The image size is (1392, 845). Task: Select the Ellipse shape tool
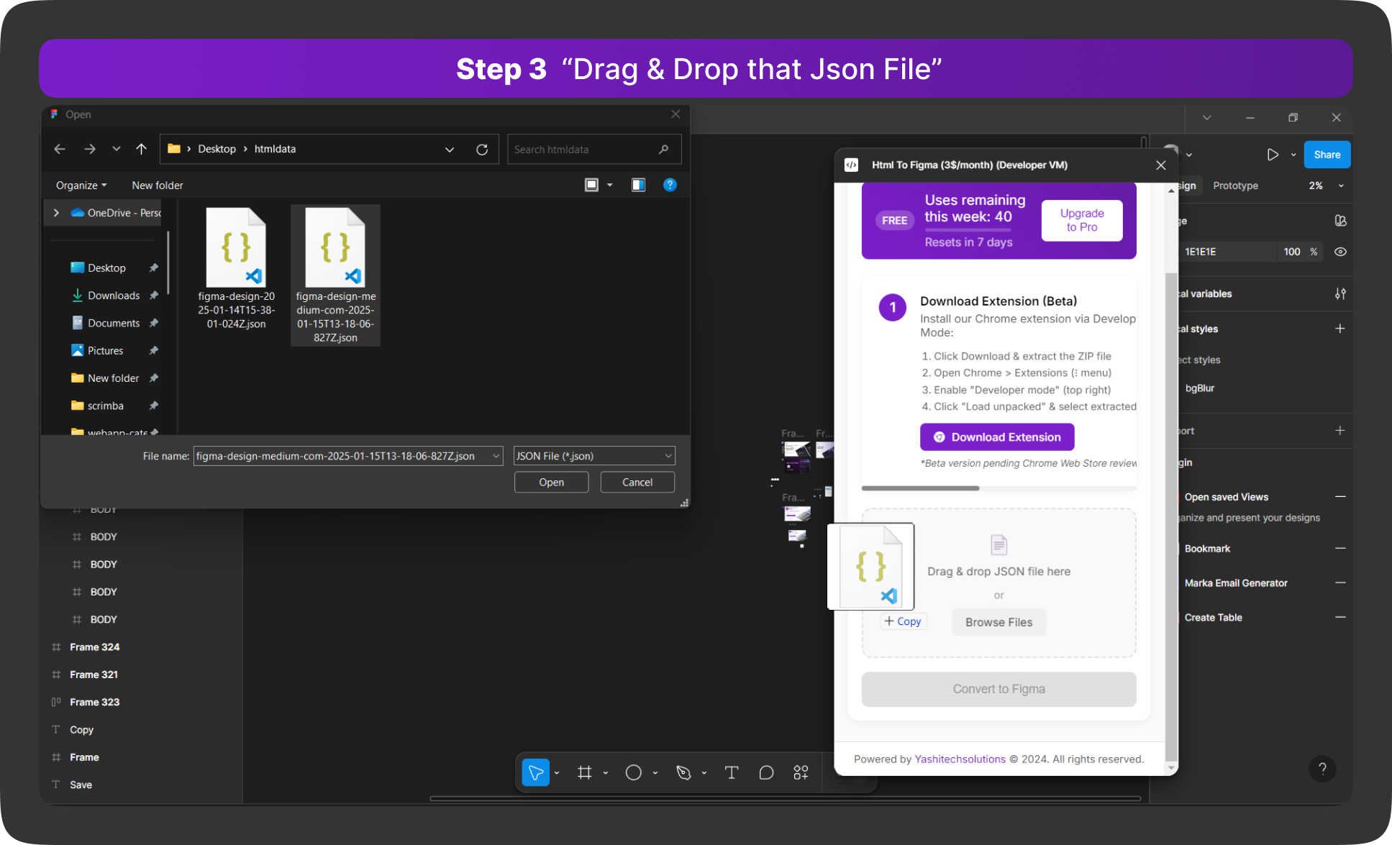pos(633,772)
